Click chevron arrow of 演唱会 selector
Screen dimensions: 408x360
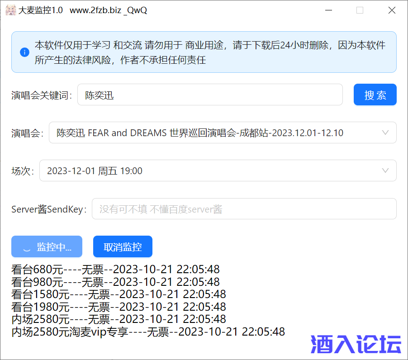(385, 133)
